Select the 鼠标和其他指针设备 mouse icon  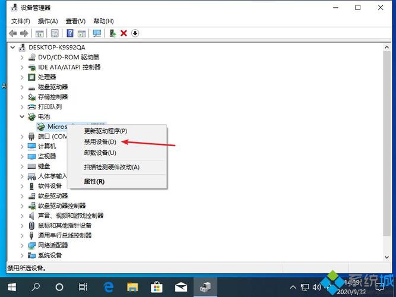(31, 226)
